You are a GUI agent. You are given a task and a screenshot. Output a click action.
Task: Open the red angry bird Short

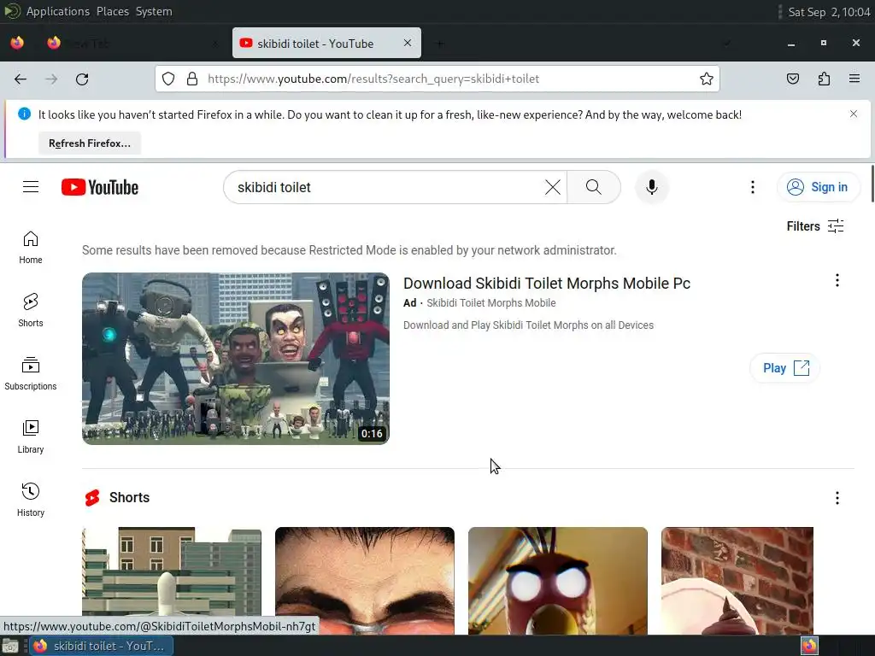[558, 580]
